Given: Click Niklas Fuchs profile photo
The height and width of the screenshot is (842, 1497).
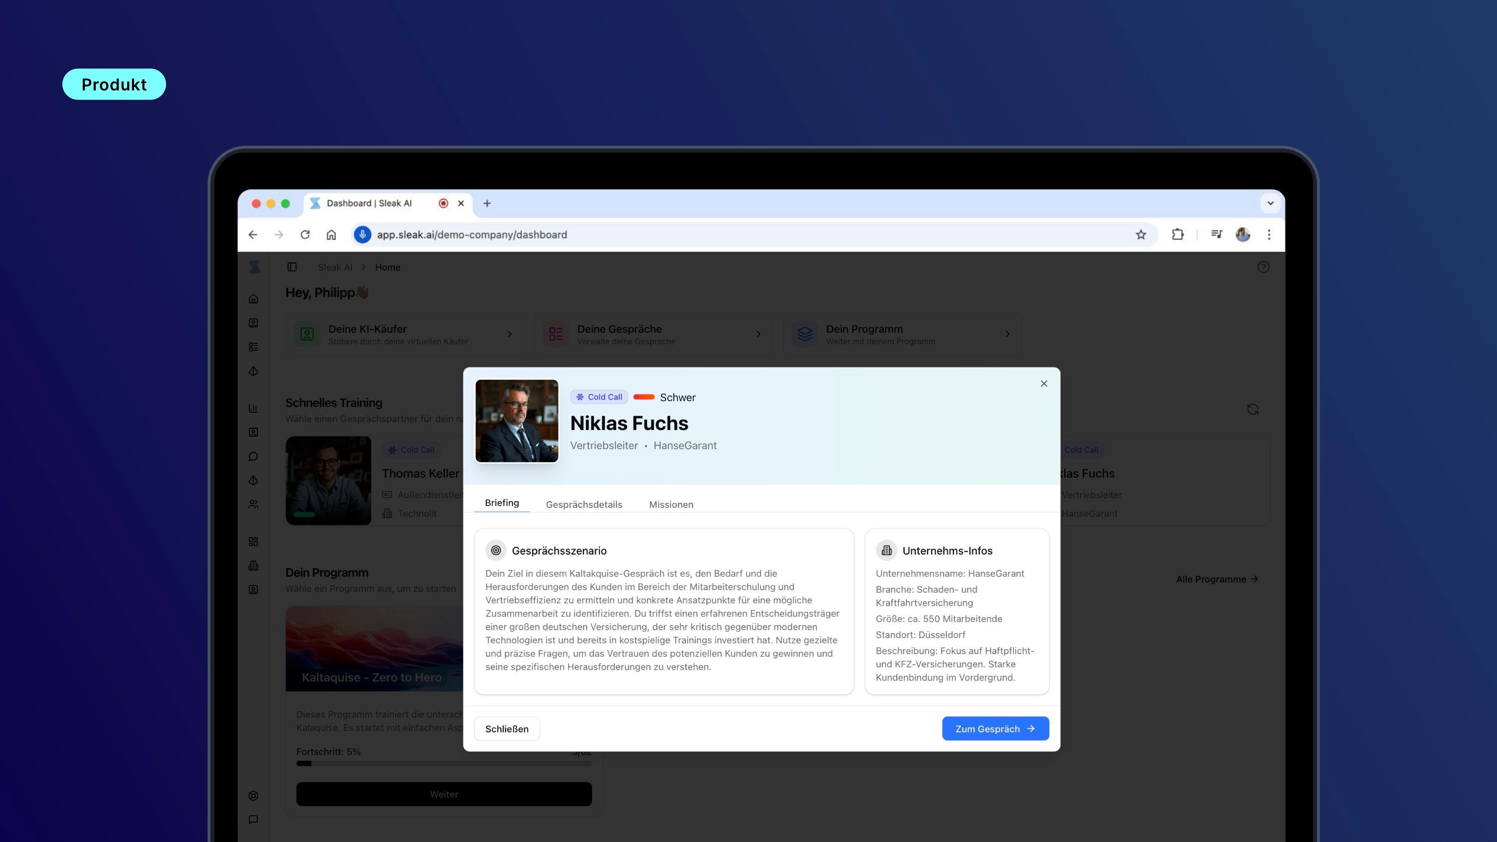Looking at the screenshot, I should coord(516,421).
